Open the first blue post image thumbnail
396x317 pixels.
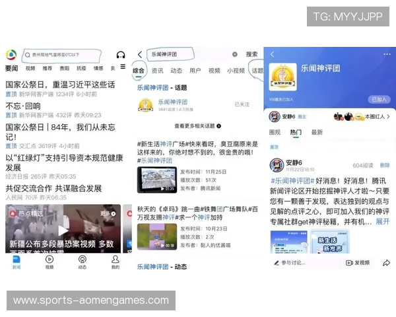pyautogui.click(x=289, y=242)
